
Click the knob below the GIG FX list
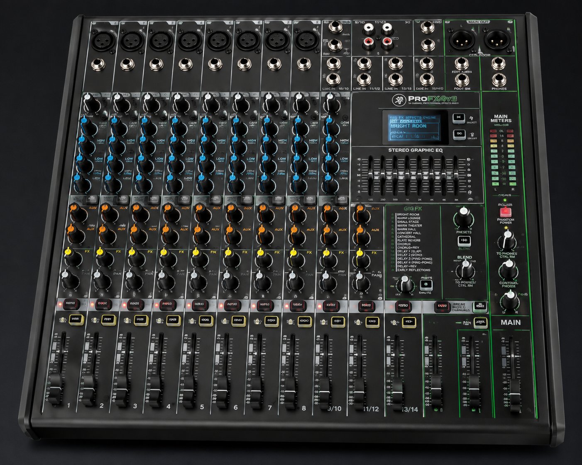pos(405,285)
